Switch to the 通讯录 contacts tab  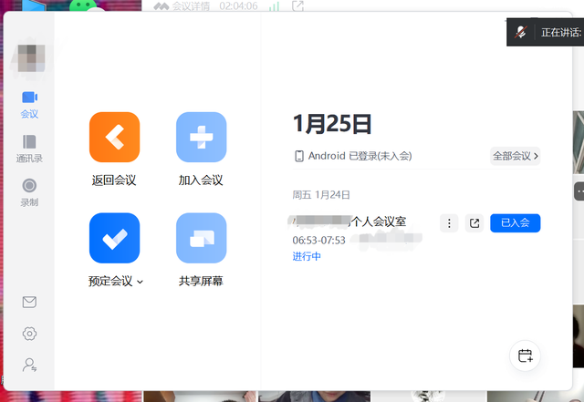click(x=29, y=148)
